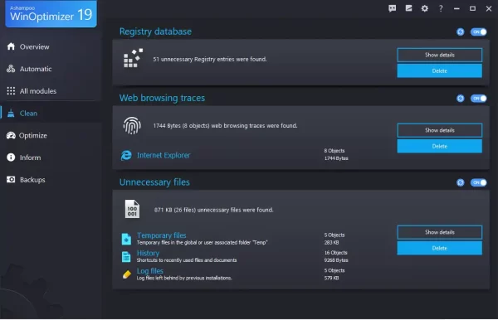Click 'Shortcuts to recently used files' description
The image size is (498, 320).
coord(187,260)
